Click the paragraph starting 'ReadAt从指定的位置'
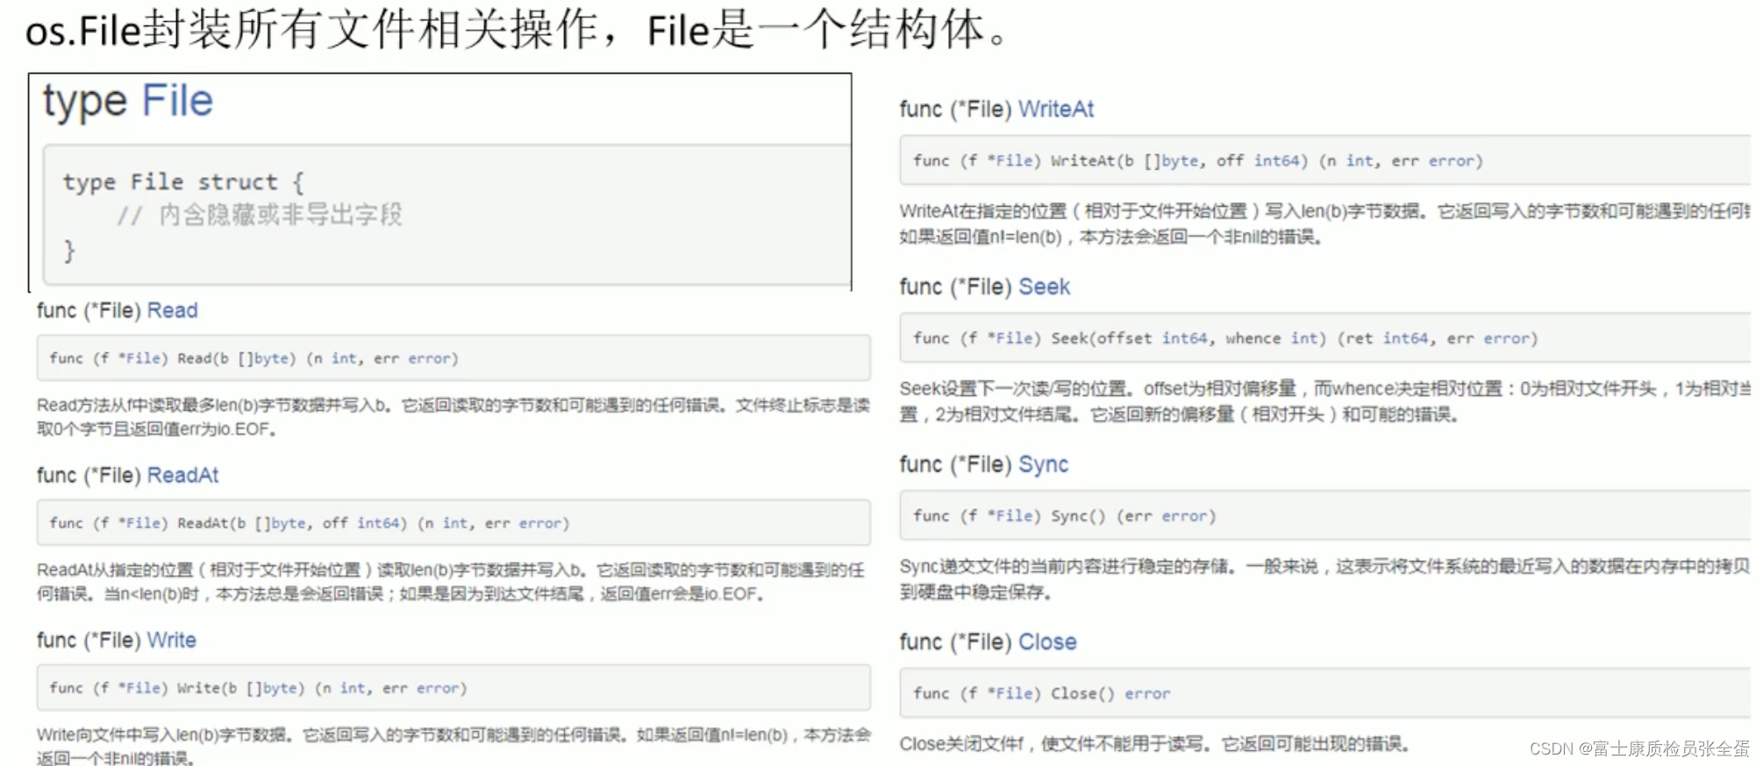 [451, 582]
